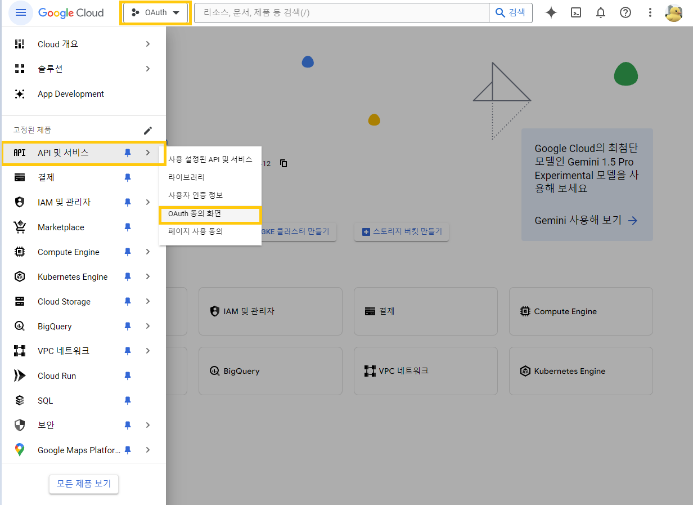Click the 스토리지 버킷 만들기 button
The width and height of the screenshot is (693, 505).
pyautogui.click(x=402, y=231)
